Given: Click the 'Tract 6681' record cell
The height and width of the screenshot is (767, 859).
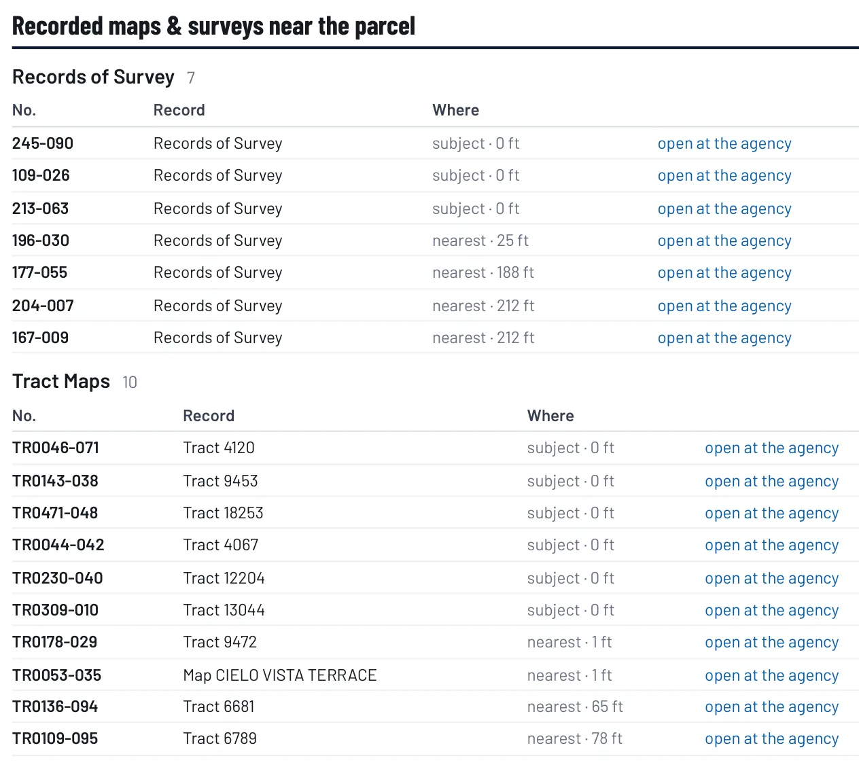Looking at the screenshot, I should click(219, 707).
